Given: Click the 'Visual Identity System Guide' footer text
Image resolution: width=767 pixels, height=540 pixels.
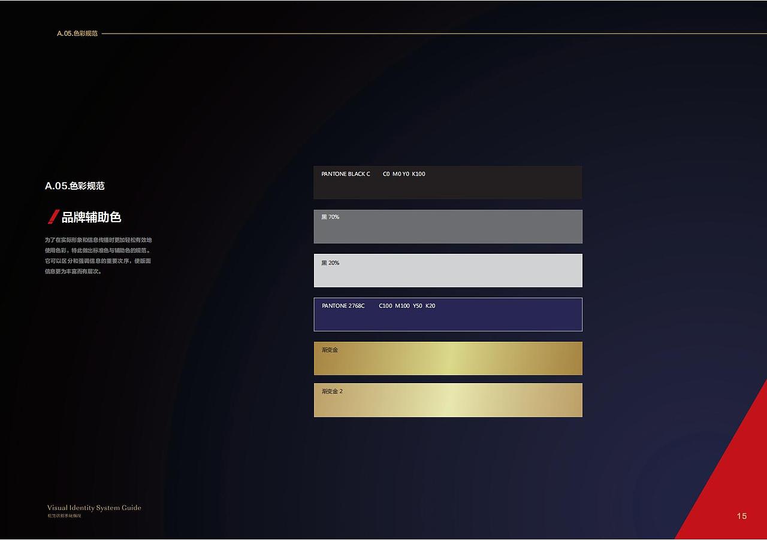Looking at the screenshot, I should [94, 508].
